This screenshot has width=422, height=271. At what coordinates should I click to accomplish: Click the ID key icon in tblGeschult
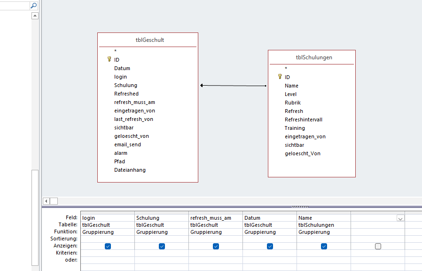[x=109, y=59]
